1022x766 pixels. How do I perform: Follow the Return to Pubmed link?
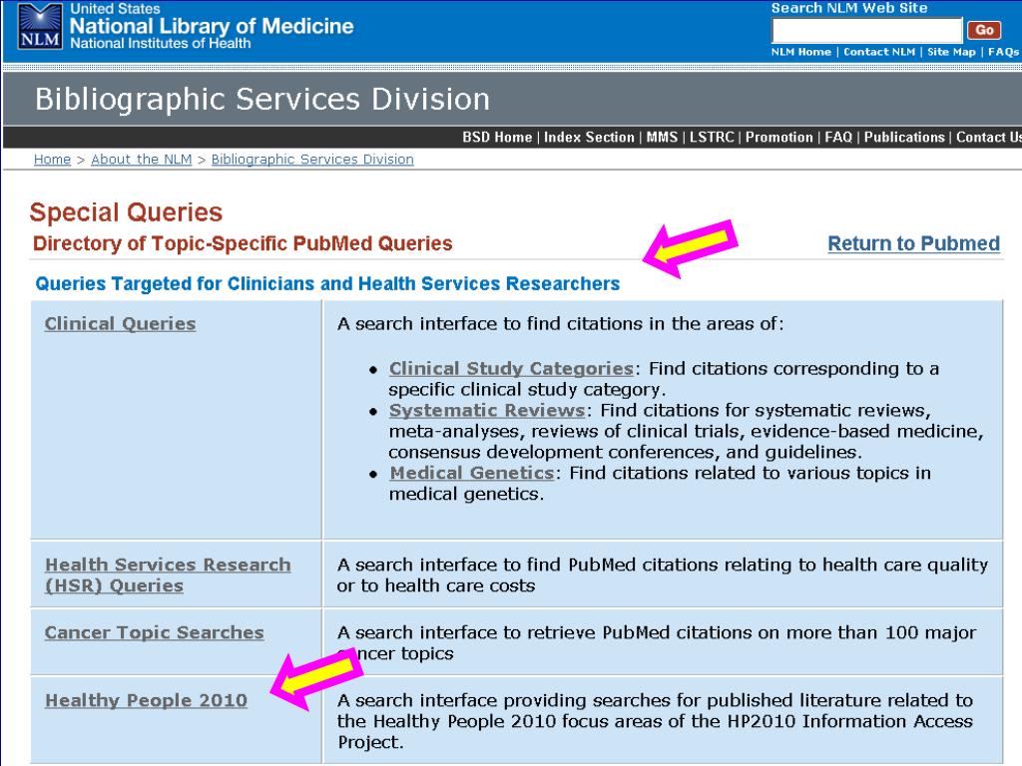pyautogui.click(x=913, y=243)
